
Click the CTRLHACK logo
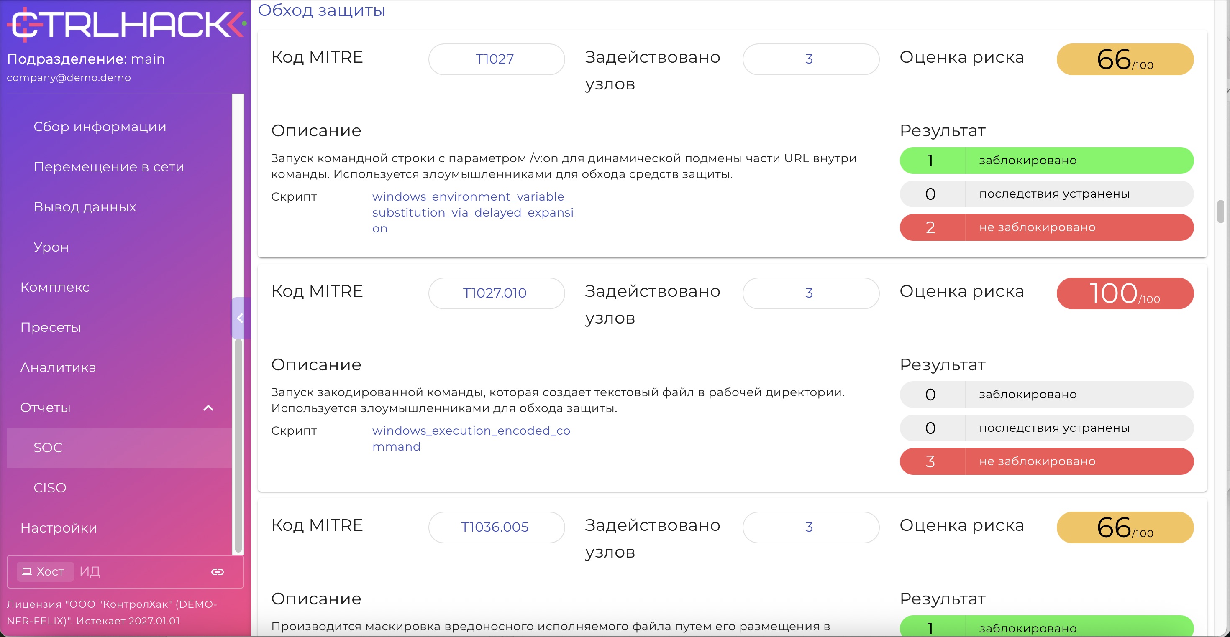tap(126, 24)
